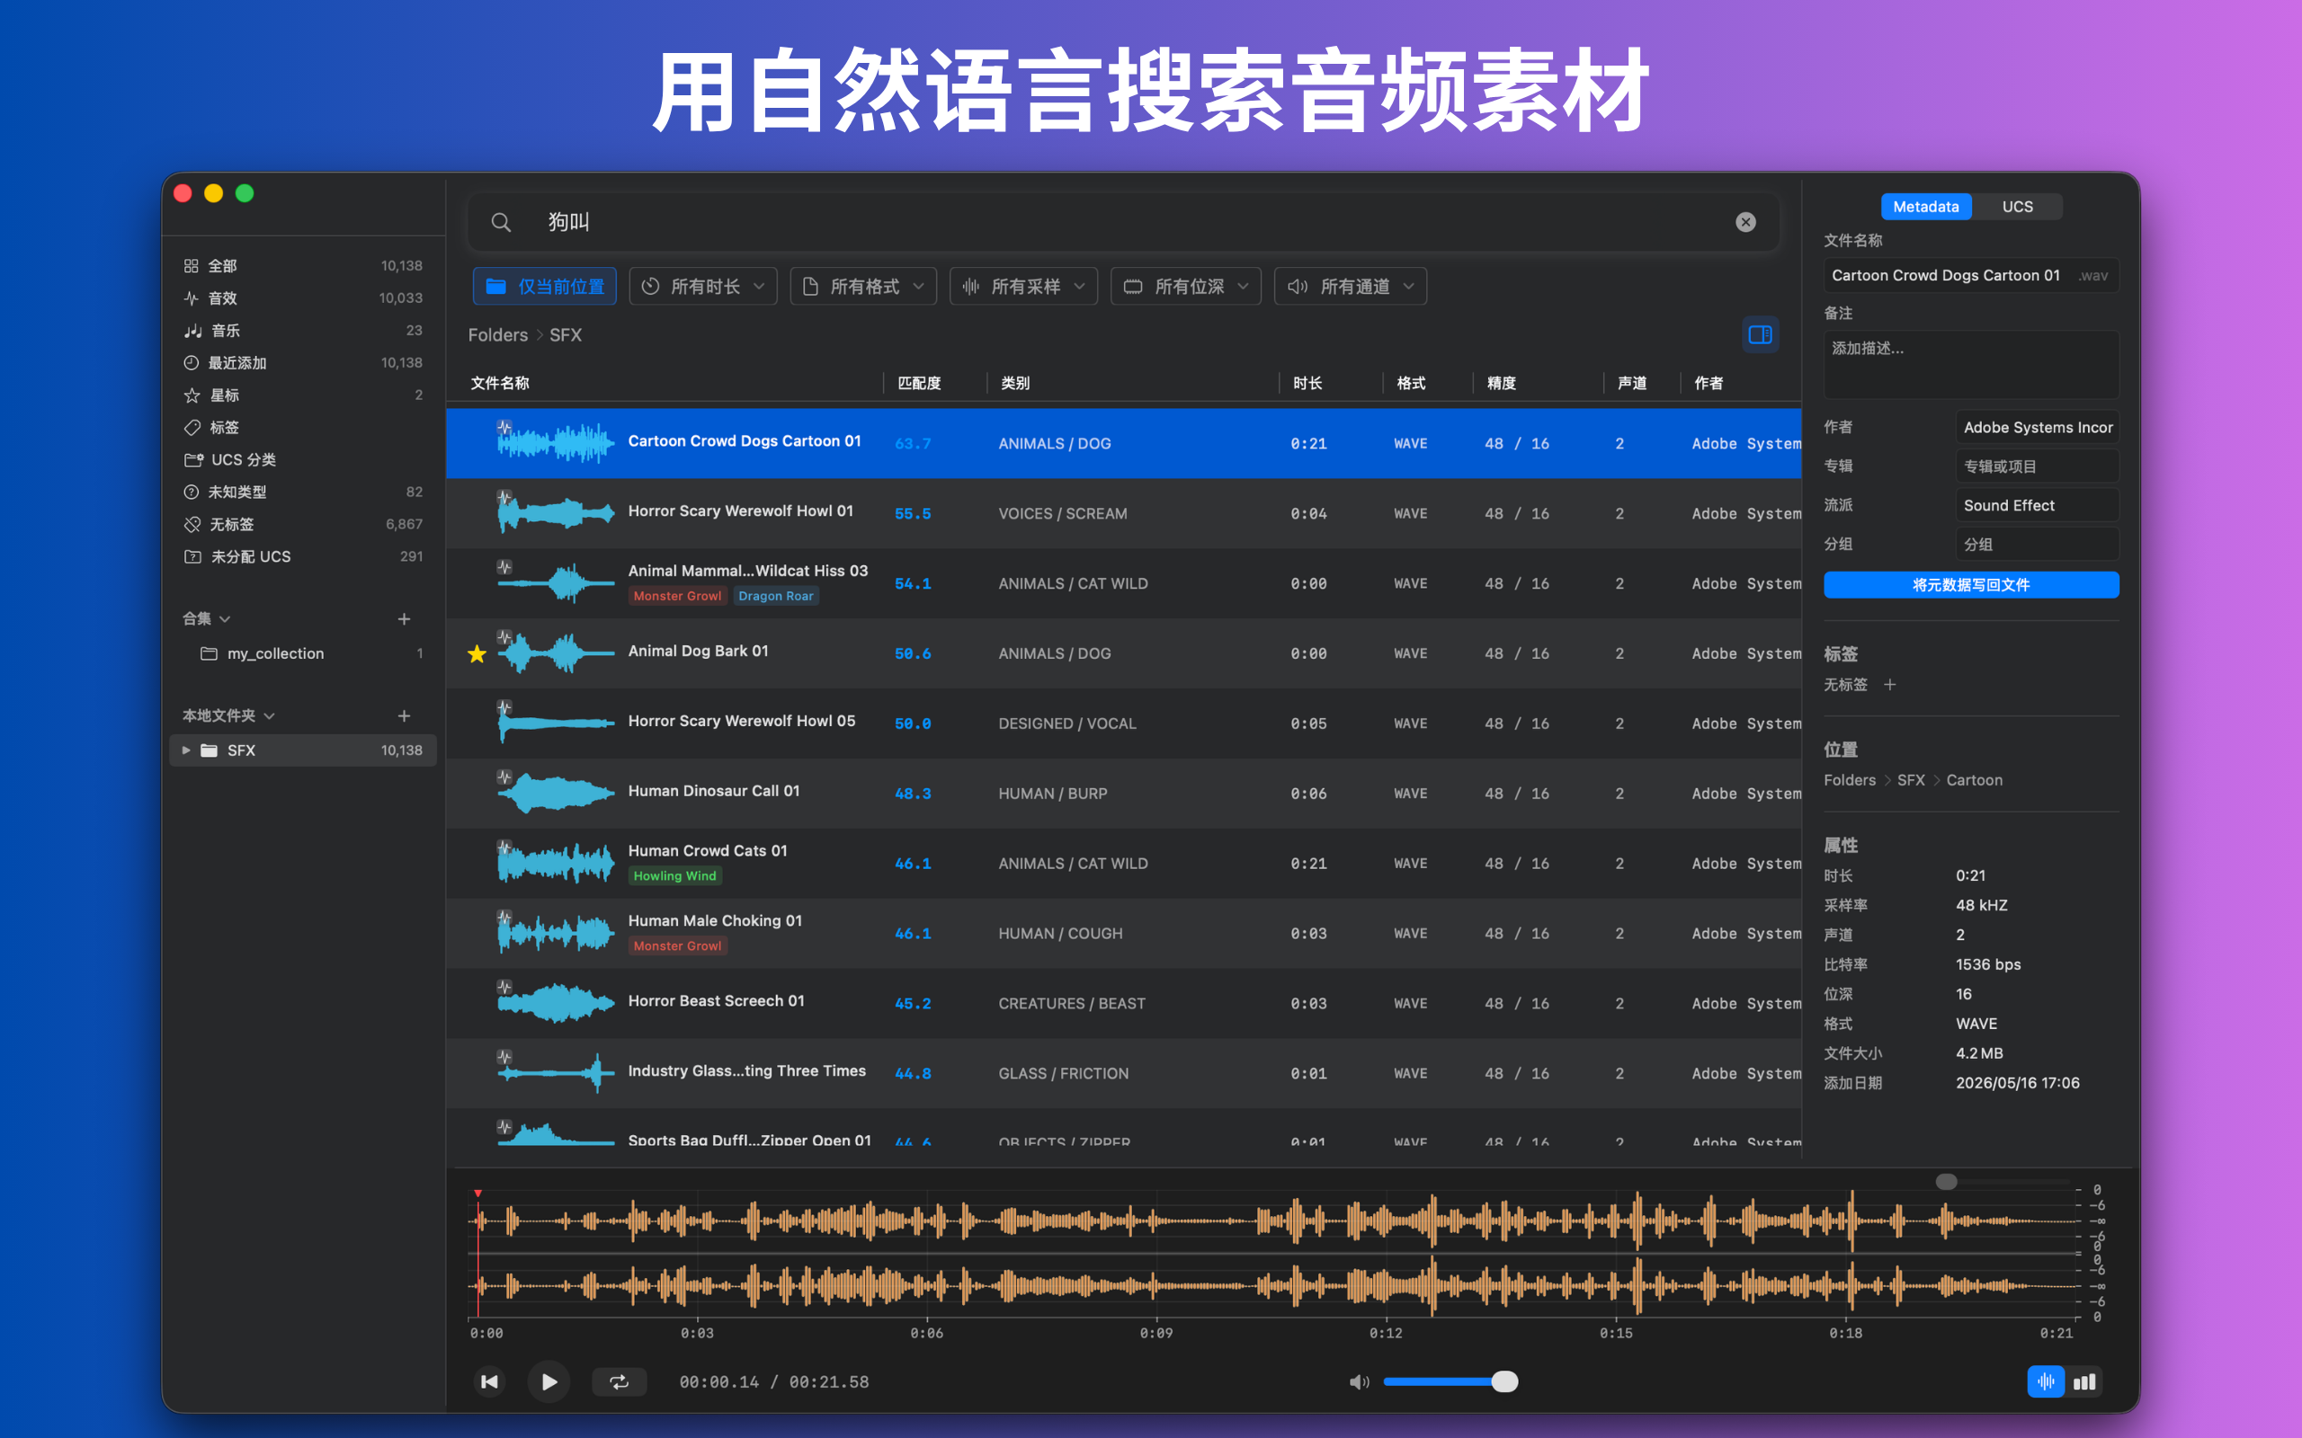
Task: Toggle the star on Animal Dog Bark 01
Action: 477,654
